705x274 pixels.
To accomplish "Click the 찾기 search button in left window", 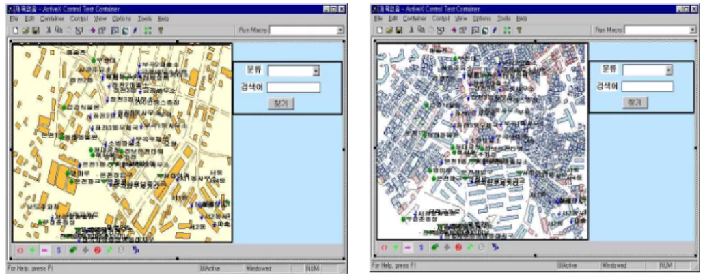I will (x=281, y=104).
